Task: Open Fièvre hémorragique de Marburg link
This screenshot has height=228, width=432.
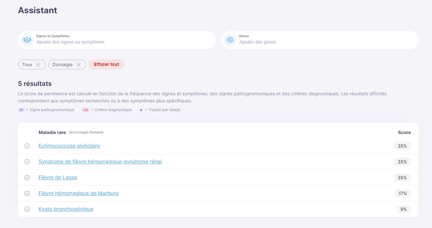Action: point(79,193)
